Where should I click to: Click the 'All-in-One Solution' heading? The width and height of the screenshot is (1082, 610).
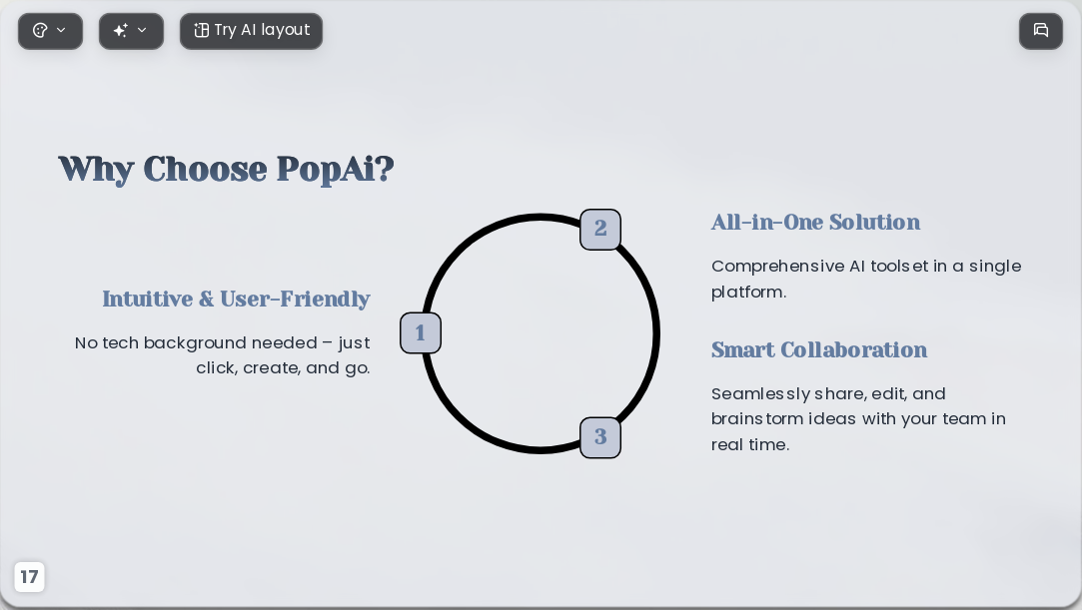coord(815,222)
